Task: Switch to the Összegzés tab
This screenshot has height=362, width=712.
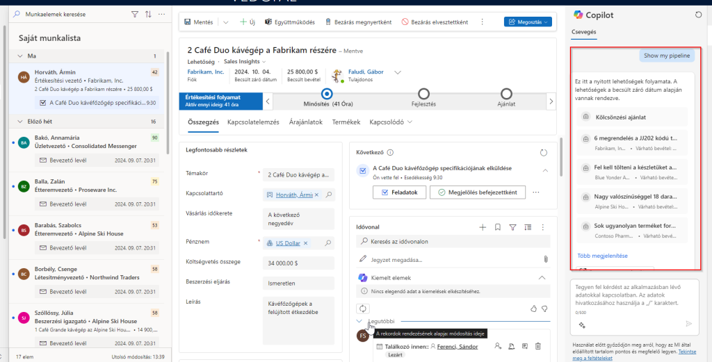Action: pos(204,122)
